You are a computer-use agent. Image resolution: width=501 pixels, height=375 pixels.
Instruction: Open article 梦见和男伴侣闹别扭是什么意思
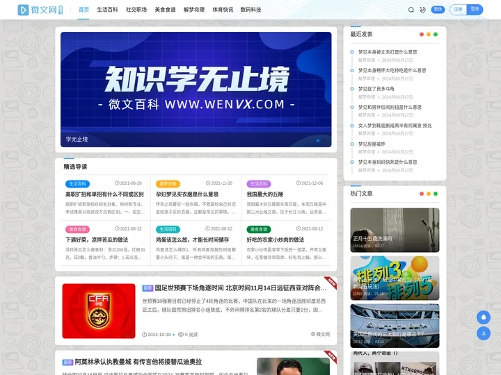pyautogui.click(x=390, y=107)
